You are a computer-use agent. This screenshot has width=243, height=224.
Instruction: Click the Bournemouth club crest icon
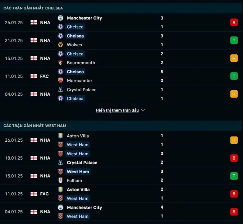coord(60,63)
